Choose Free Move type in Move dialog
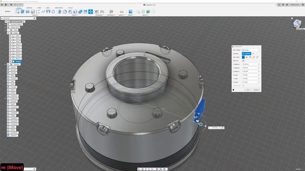The image size is (305, 171). click(243, 57)
